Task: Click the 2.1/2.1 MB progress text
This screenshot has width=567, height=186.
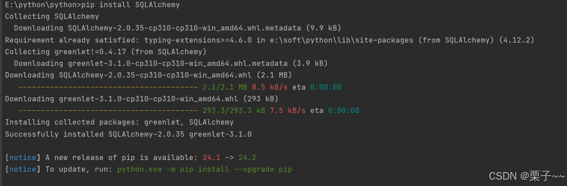Action: tap(225, 87)
